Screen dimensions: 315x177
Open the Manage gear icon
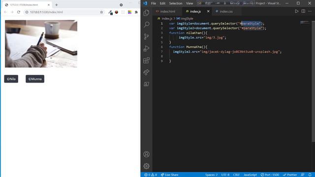[x=146, y=166]
